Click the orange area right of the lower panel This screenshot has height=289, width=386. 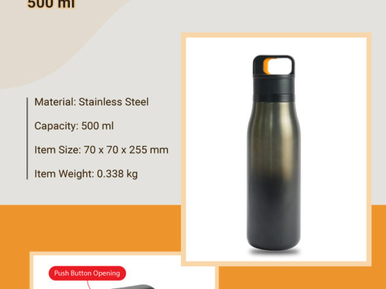click(302, 278)
